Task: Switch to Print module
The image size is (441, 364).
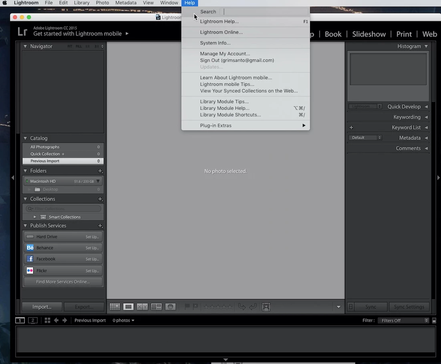Action: pos(404,34)
